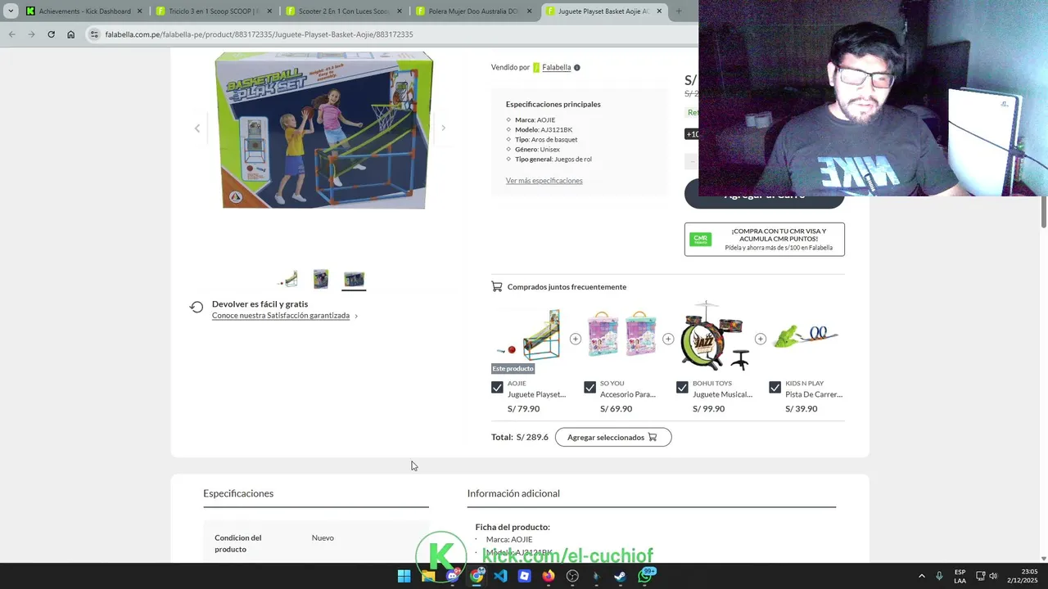Image resolution: width=1048 pixels, height=589 pixels.
Task: Open the Windows Start menu
Action: pos(404,576)
